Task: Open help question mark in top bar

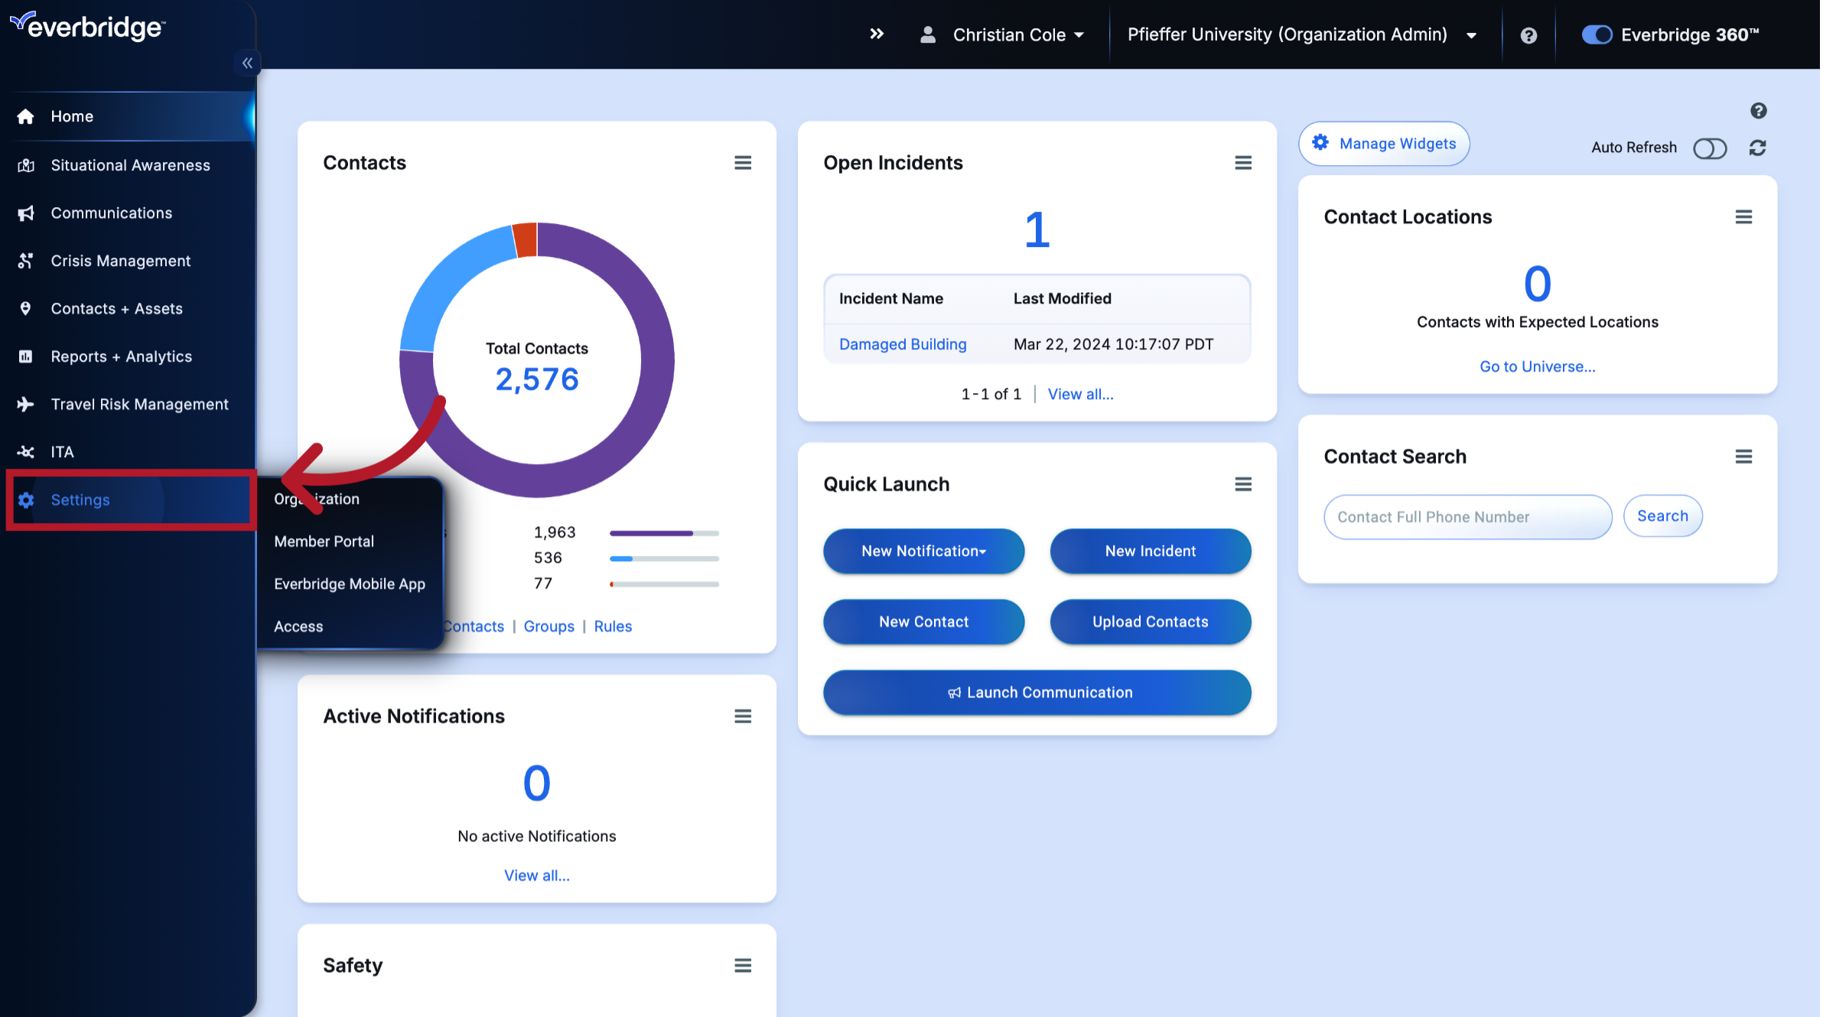Action: click(x=1528, y=35)
